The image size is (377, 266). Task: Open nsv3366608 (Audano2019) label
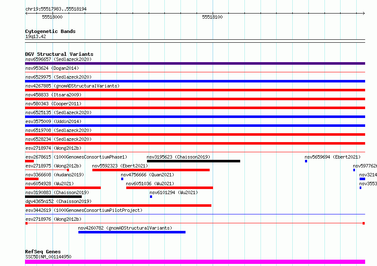pyautogui.click(x=55, y=175)
